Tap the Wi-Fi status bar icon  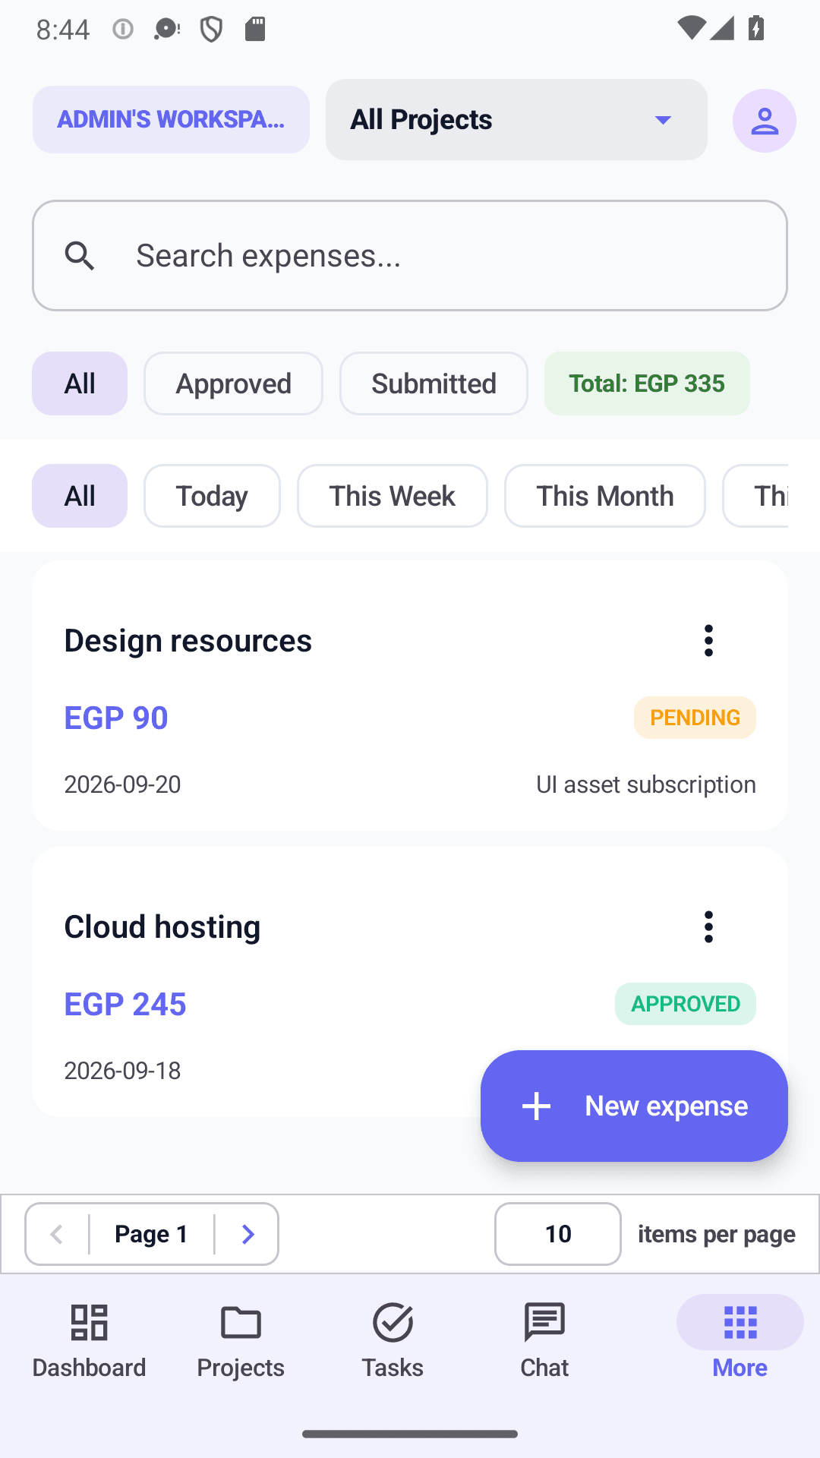tap(691, 28)
